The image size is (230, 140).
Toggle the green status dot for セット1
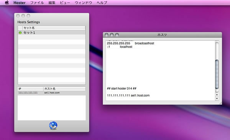pyautogui.click(x=20, y=33)
